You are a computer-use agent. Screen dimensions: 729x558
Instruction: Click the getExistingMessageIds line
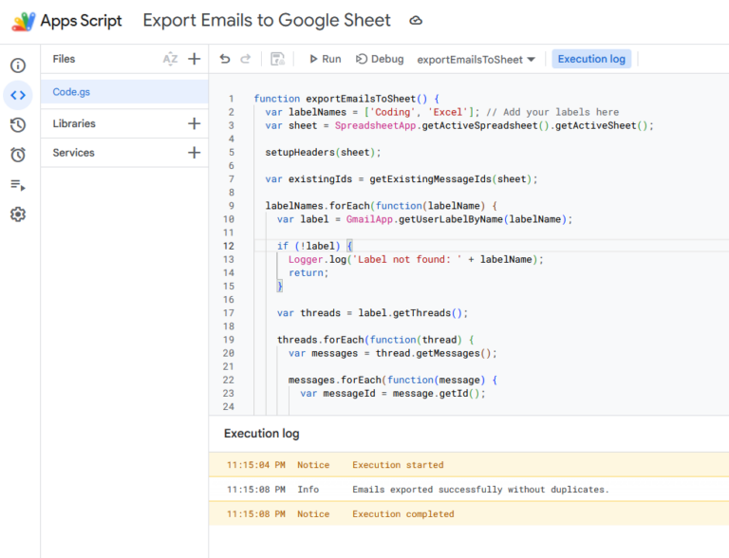coord(402,179)
